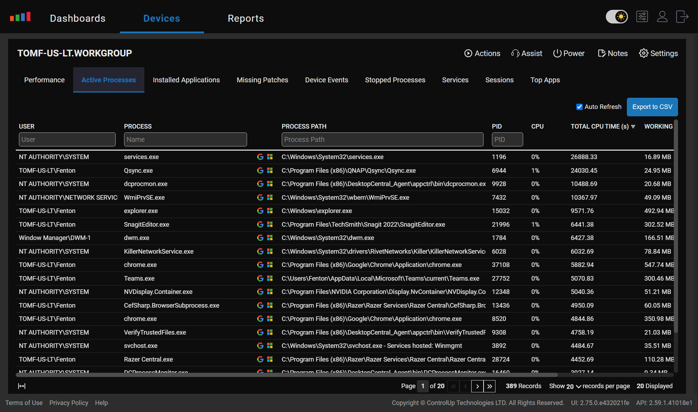Select PID 15032 cell
698x412 pixels.
[500, 211]
